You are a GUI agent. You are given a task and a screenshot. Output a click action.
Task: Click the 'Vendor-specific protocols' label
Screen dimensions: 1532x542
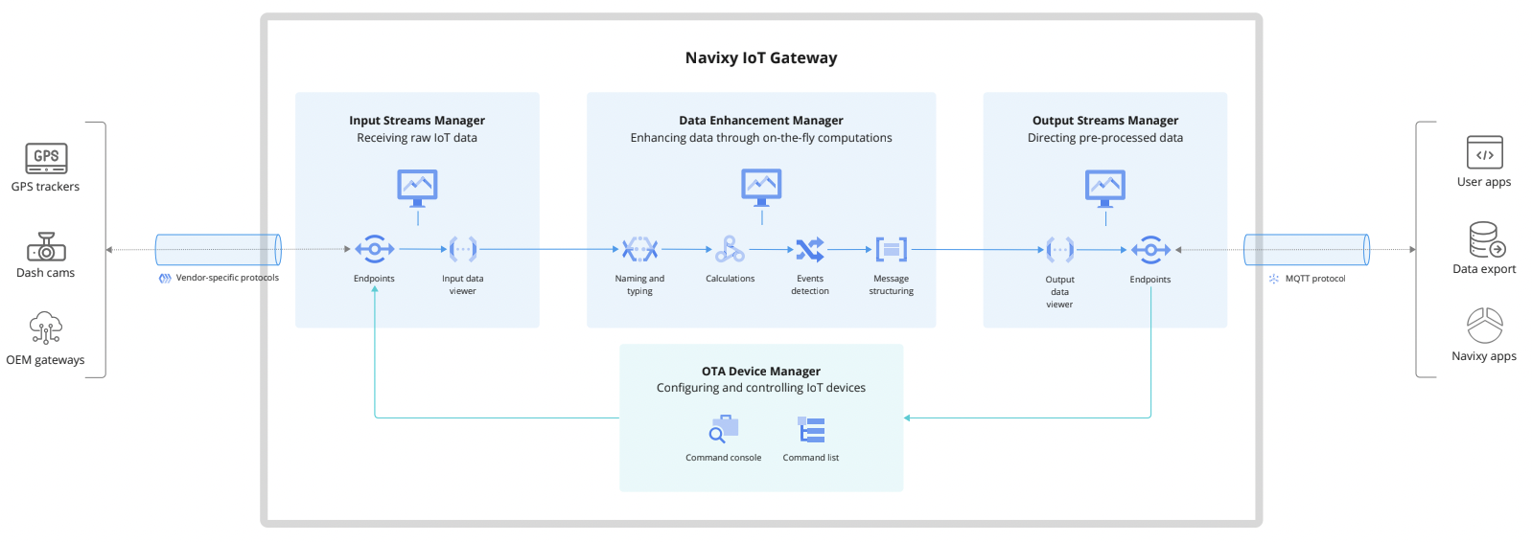[227, 278]
